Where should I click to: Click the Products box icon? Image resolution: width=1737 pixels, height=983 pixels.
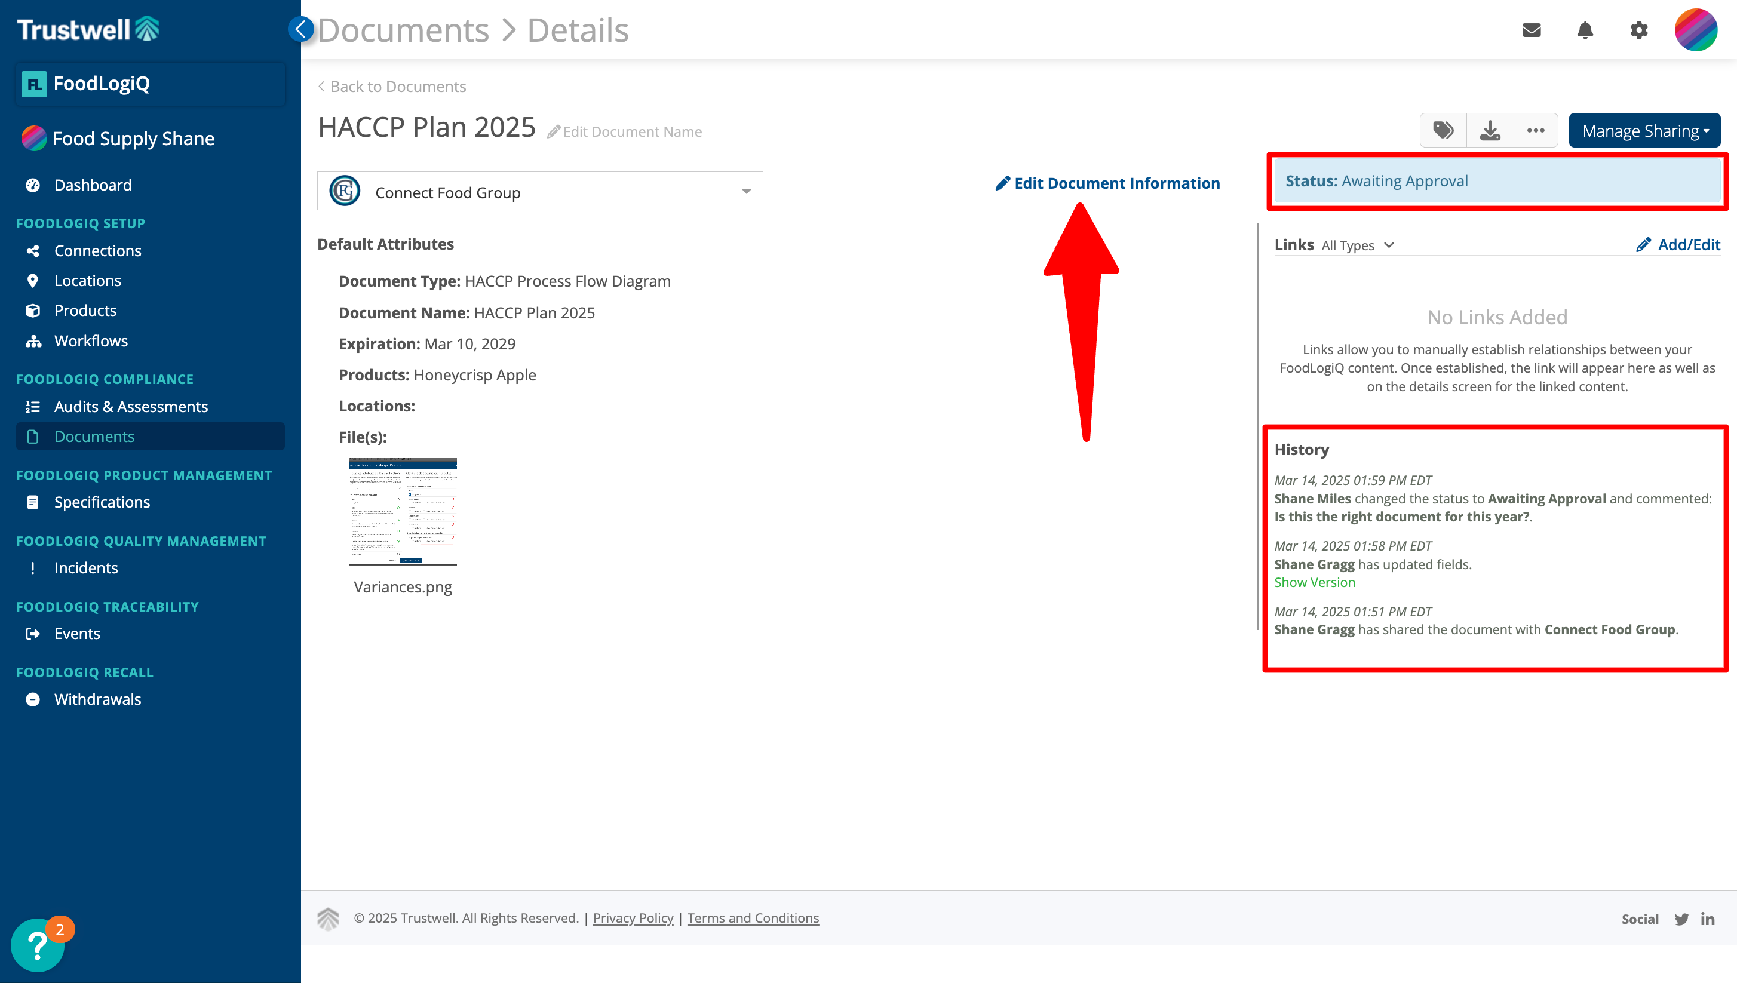pos(32,311)
